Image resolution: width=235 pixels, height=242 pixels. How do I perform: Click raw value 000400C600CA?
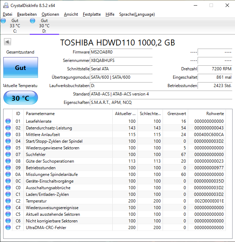[209, 135]
